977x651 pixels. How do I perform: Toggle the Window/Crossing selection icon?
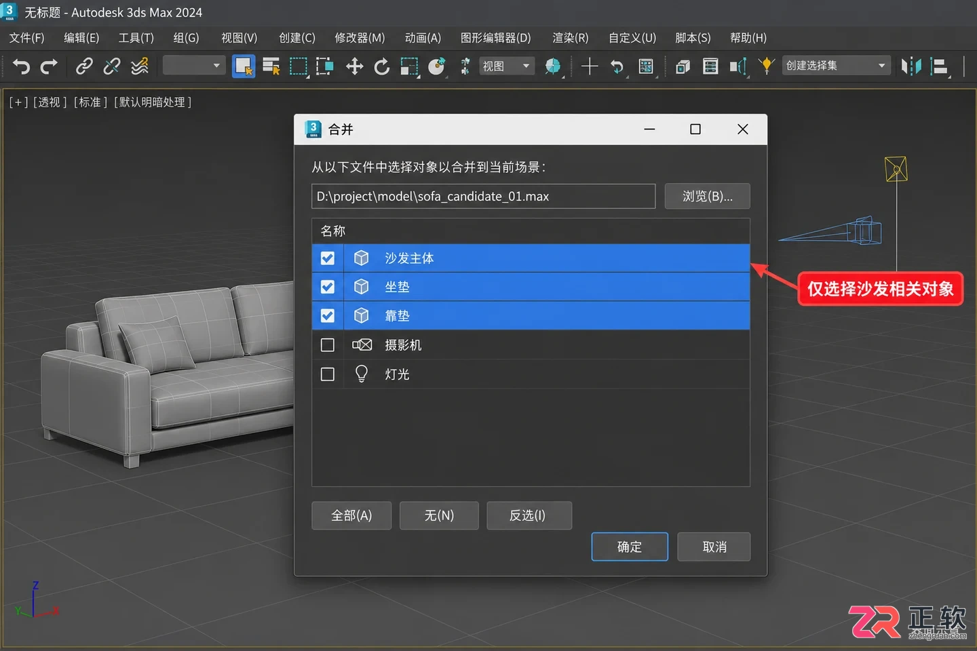click(325, 66)
